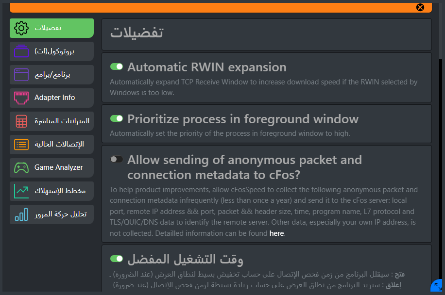Turn off the وقت التشغيل المفضل toggle

117,259
